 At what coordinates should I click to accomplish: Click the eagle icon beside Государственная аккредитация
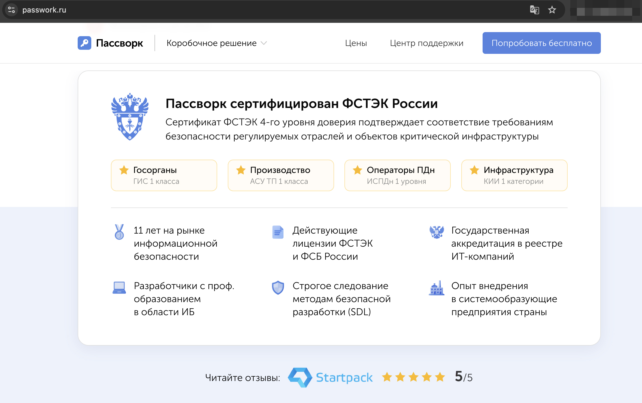pos(437,232)
